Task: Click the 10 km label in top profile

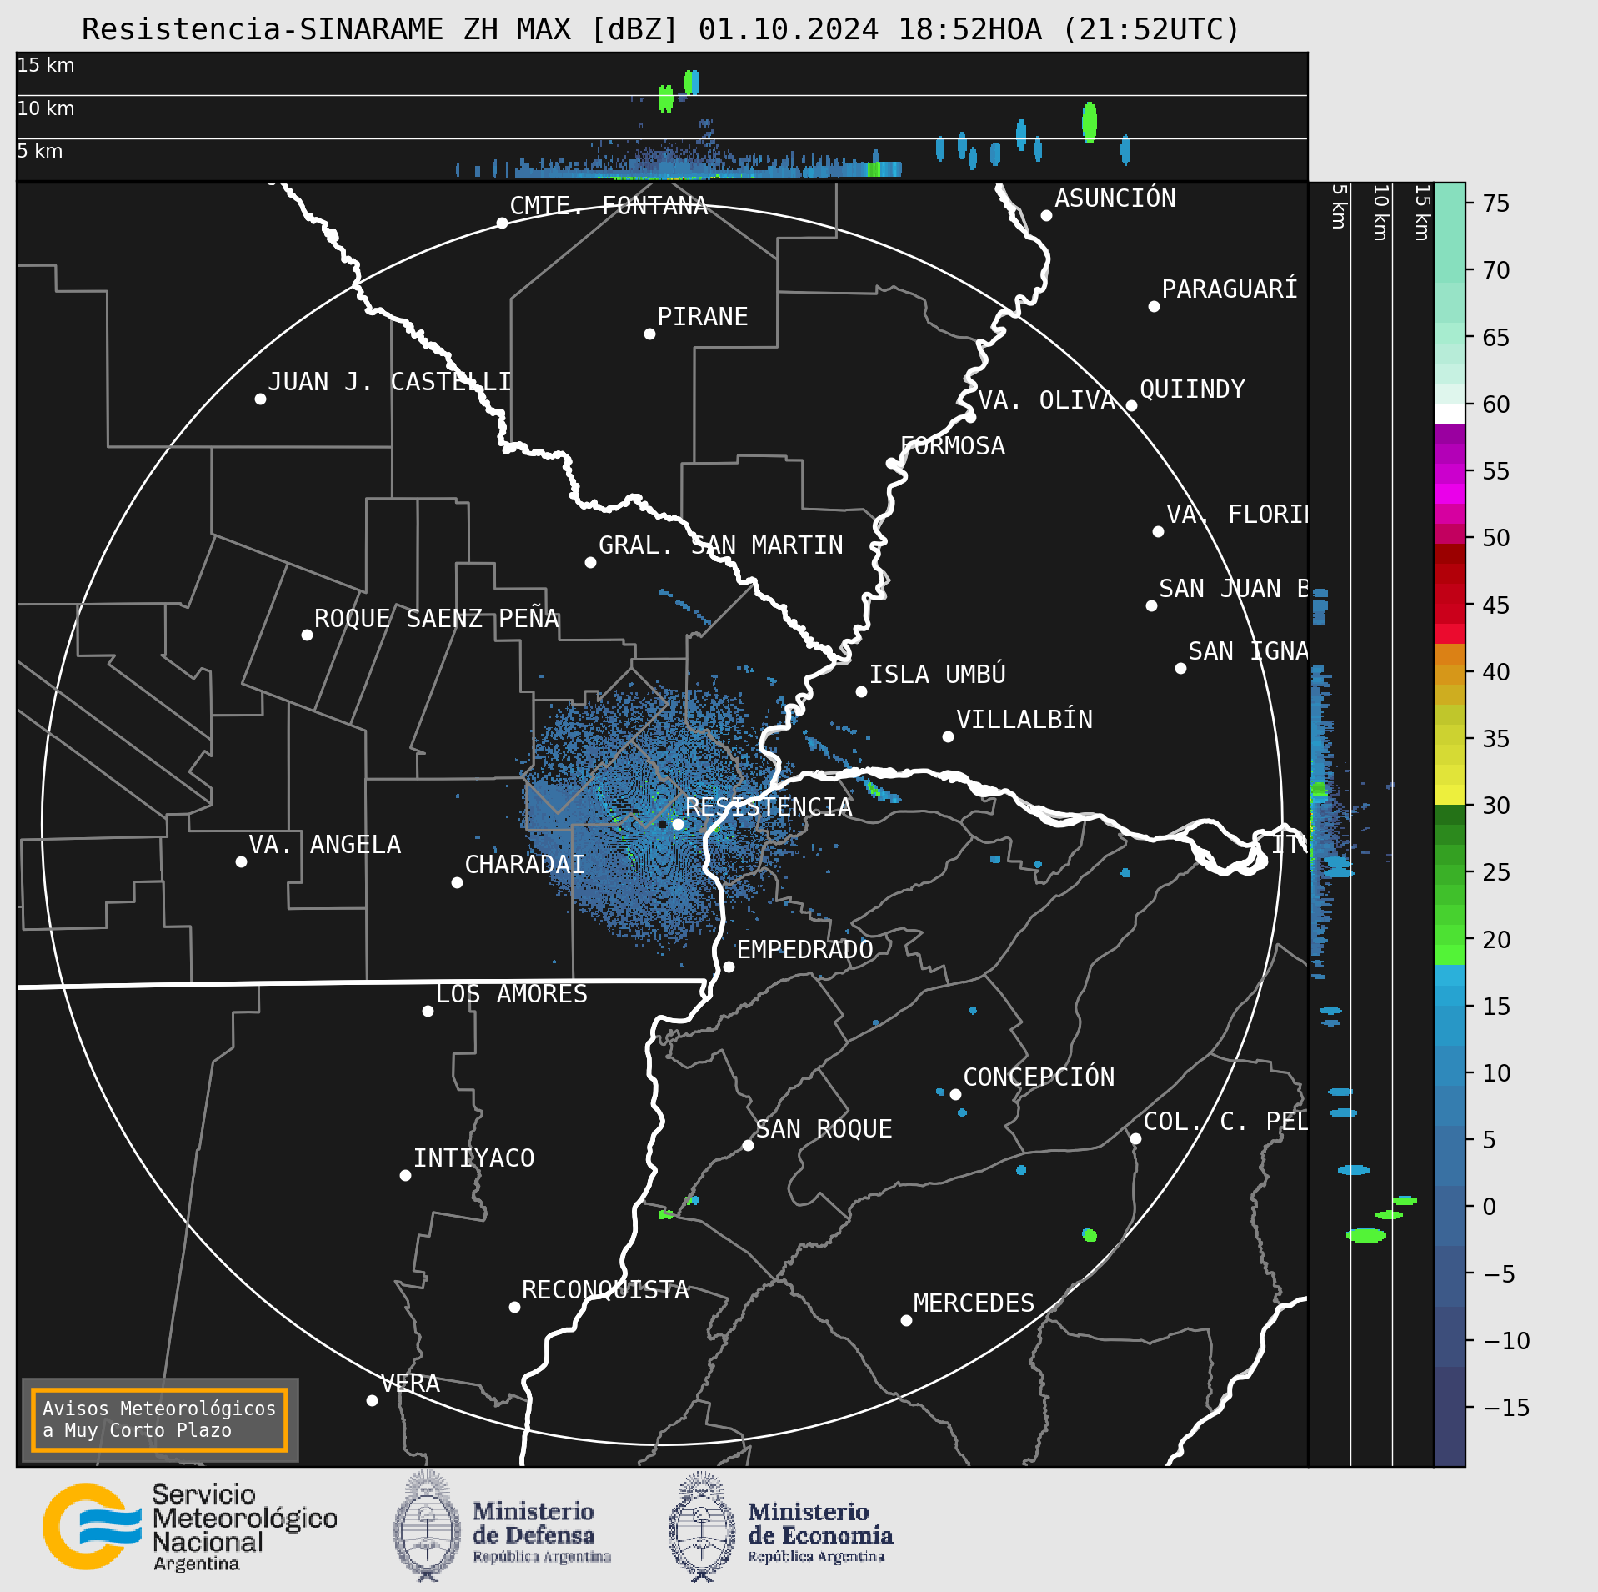Action: (46, 108)
